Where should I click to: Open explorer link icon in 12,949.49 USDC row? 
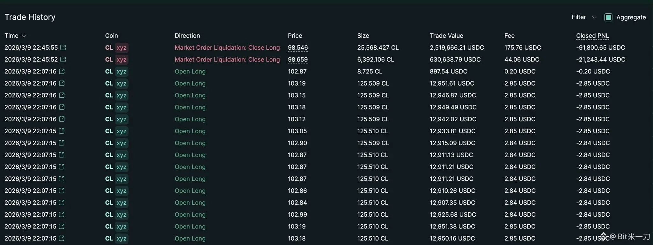pyautogui.click(x=62, y=107)
